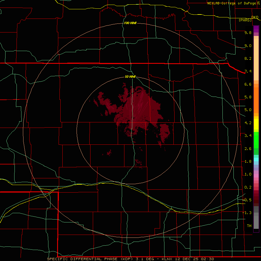Click the 6.6 scale value
The height and width of the screenshot is (261, 261).
(248, 84)
